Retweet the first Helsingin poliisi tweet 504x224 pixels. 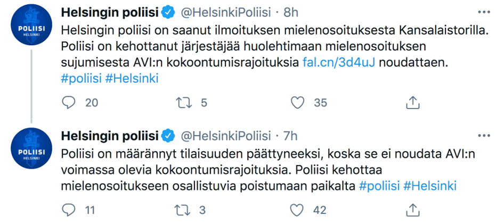(x=183, y=103)
